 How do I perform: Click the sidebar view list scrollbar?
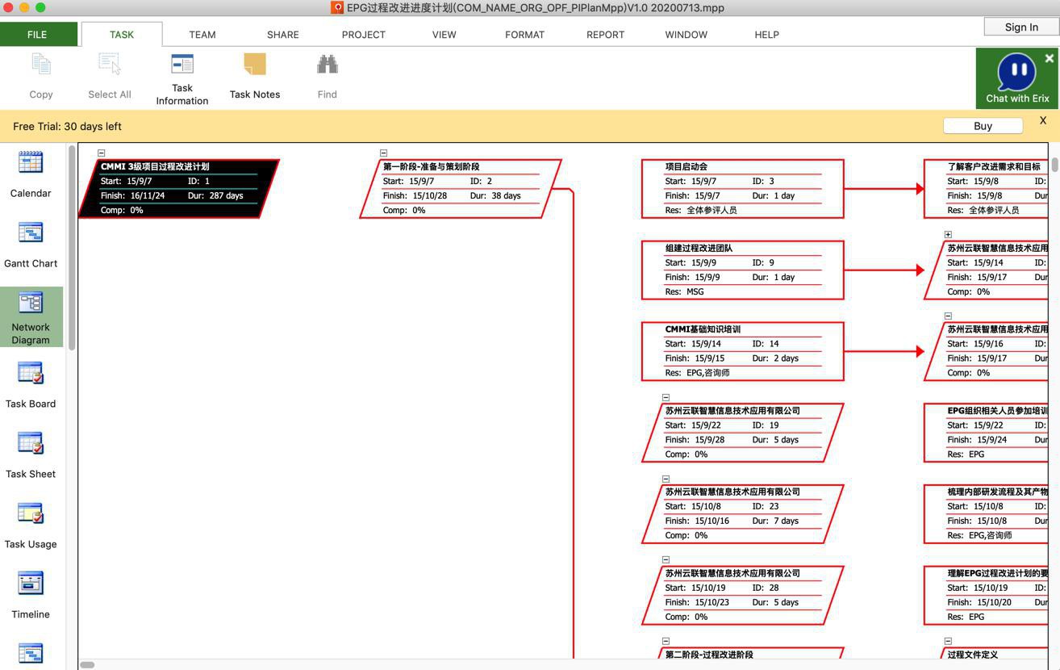(x=72, y=247)
